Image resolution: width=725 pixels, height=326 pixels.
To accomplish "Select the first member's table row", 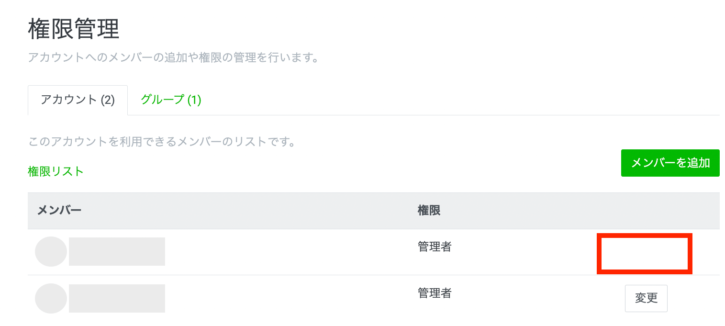I will tap(287, 252).
